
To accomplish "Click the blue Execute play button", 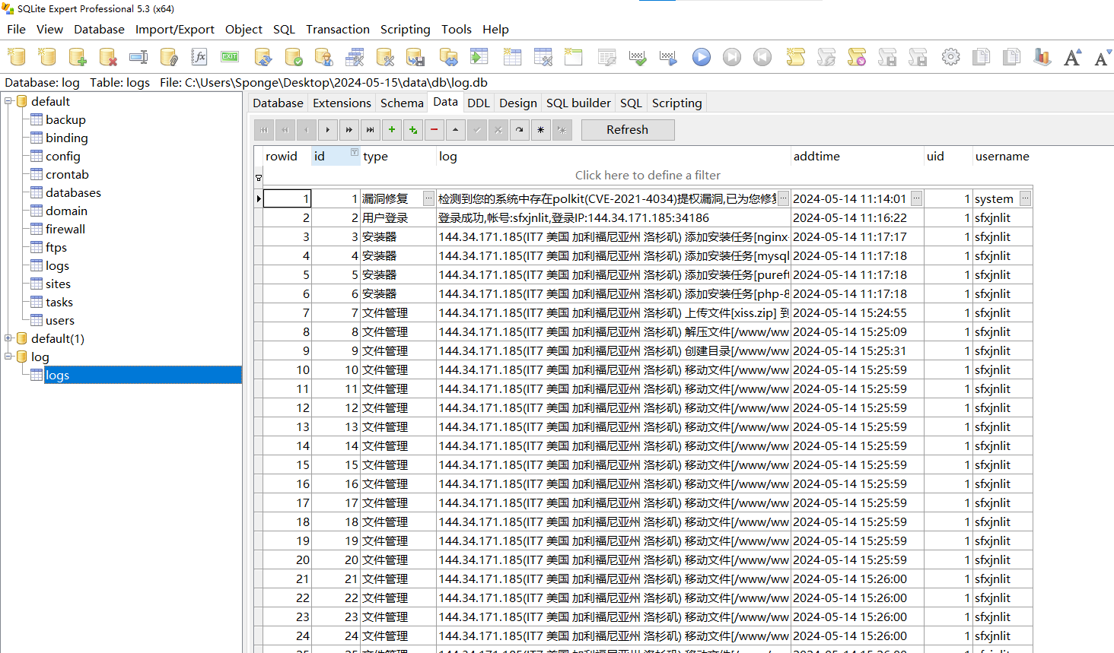I will point(702,57).
